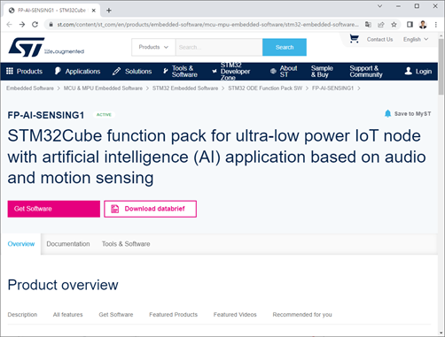Open the Chrome side panel icon
Viewport: 445px width, 337px height.
pyautogui.click(x=410, y=25)
